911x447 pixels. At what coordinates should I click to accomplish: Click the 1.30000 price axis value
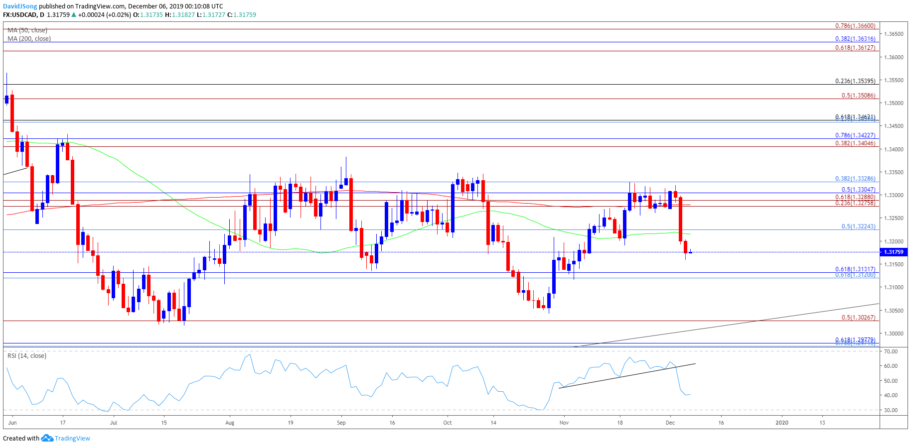point(894,334)
